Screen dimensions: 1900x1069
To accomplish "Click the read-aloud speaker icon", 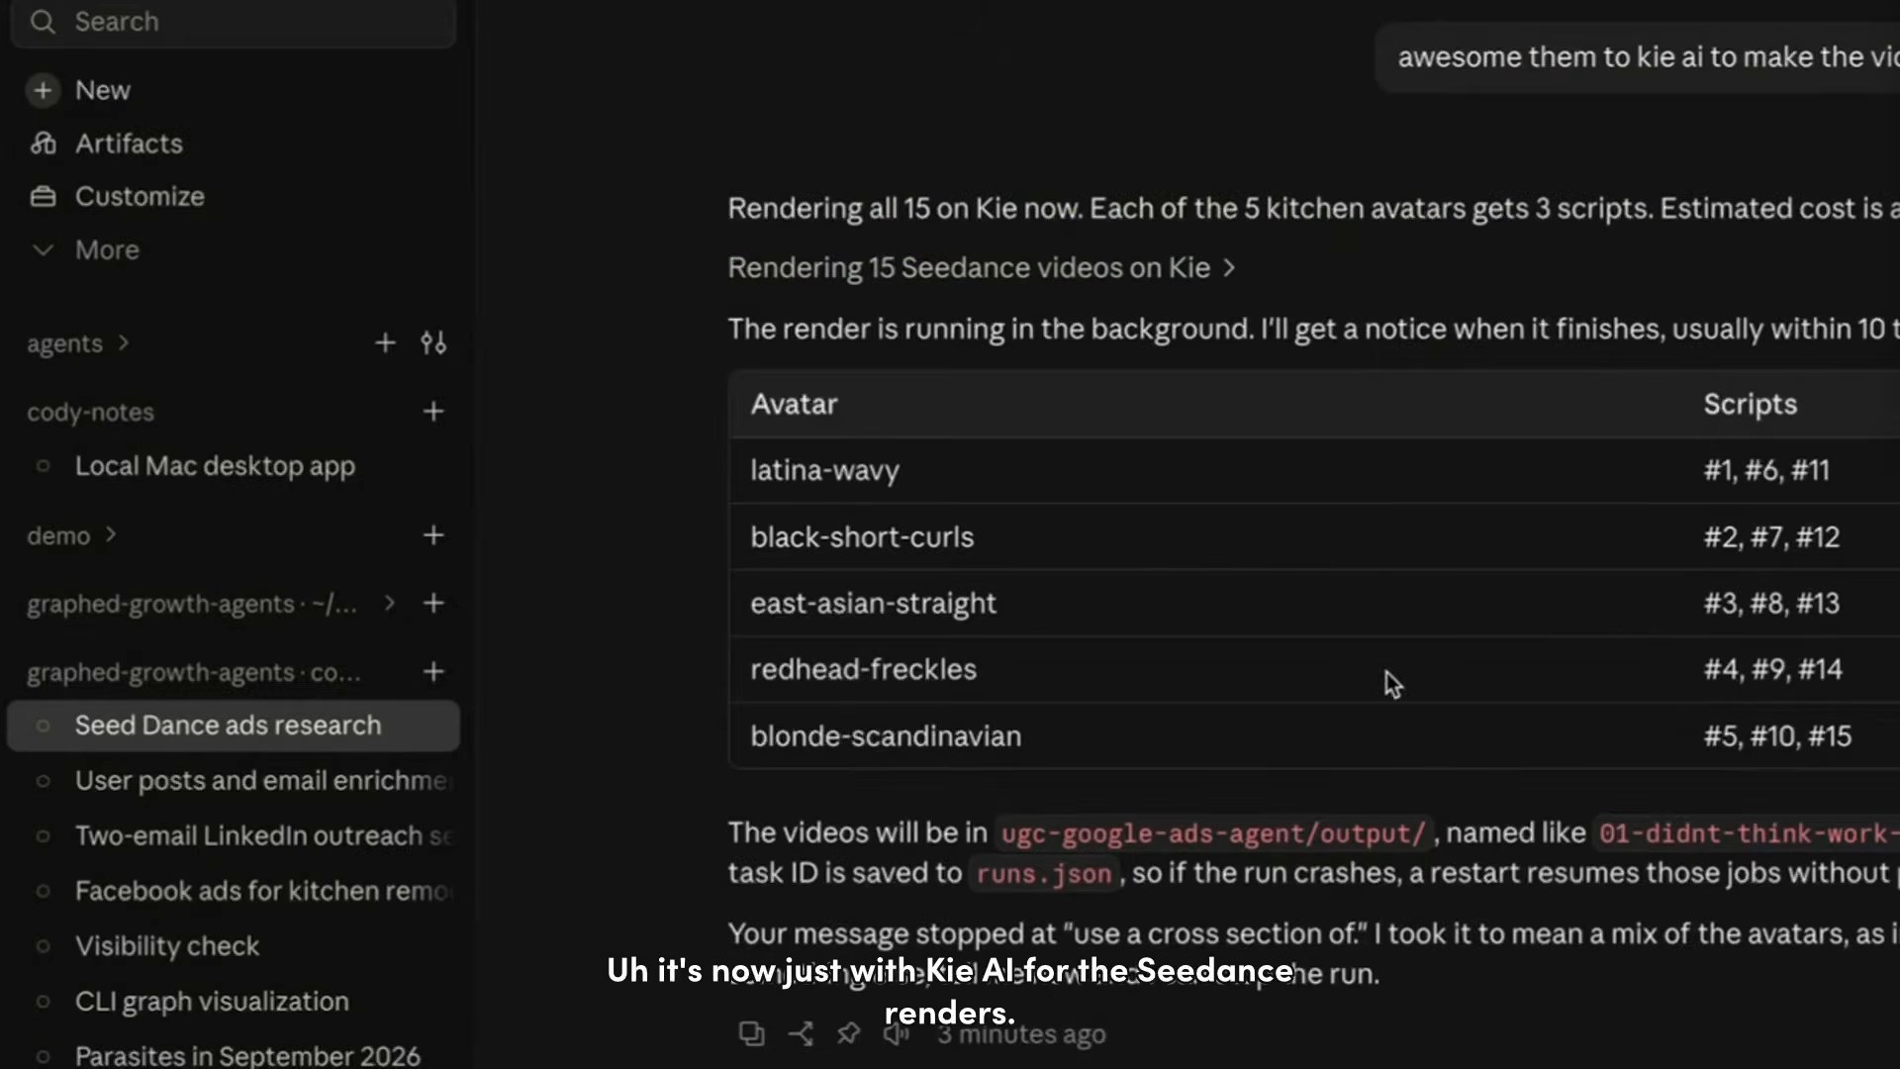I will [x=896, y=1034].
